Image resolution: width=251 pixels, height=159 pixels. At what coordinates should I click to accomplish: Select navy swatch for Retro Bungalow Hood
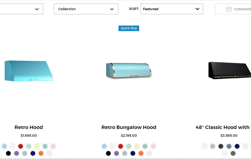133,154
